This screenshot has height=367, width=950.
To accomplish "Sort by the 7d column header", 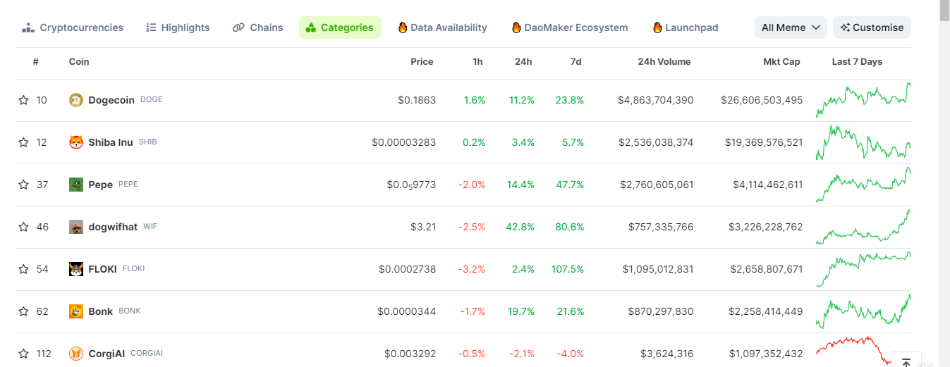I will tap(576, 62).
